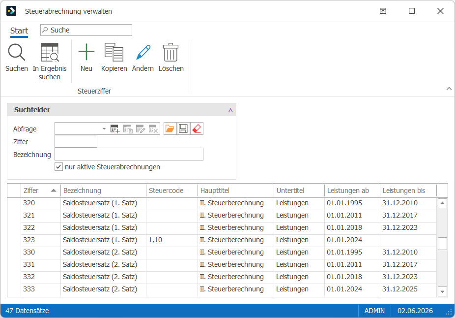
Task: Click the Suchen magnifier icon
Action: pos(17,52)
